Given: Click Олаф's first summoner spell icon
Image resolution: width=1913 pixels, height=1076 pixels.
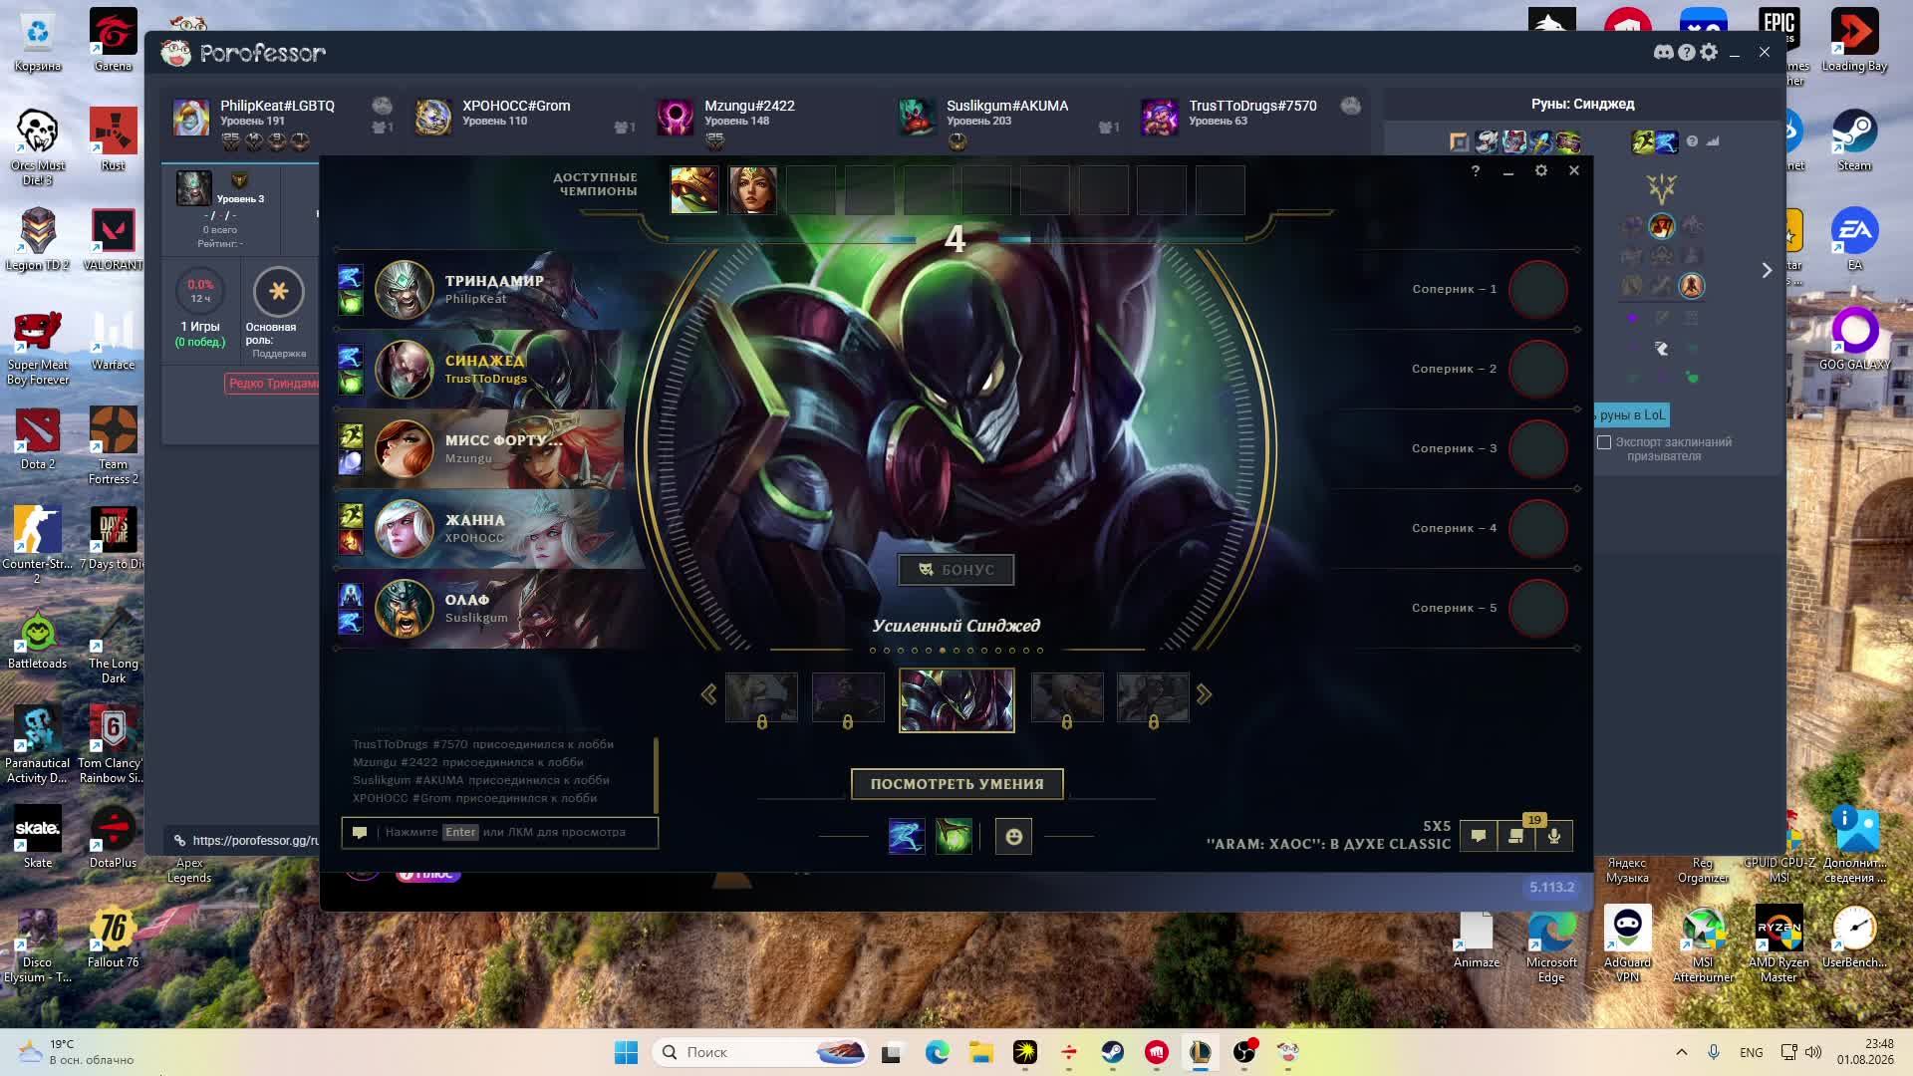Looking at the screenshot, I should (x=350, y=595).
